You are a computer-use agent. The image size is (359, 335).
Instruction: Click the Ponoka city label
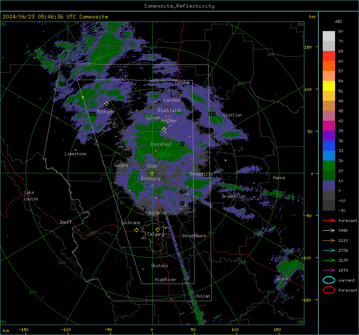tap(182, 82)
